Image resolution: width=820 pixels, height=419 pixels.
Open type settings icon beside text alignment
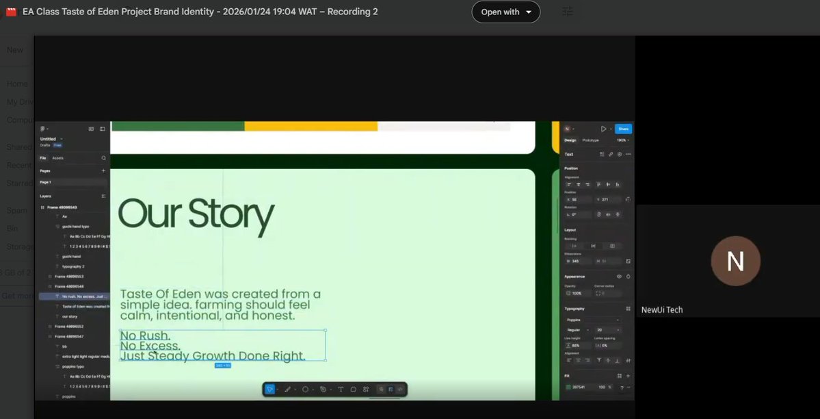tap(628, 360)
